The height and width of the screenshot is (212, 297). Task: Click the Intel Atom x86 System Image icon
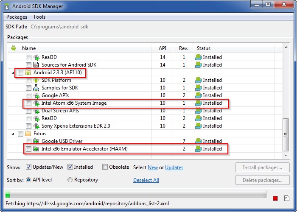[36, 103]
